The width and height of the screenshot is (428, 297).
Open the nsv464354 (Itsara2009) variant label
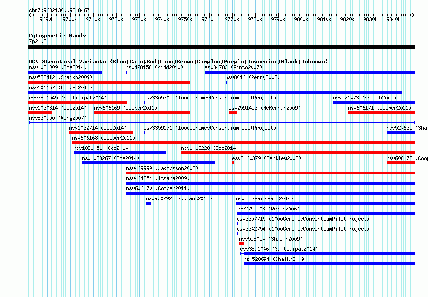click(x=158, y=178)
